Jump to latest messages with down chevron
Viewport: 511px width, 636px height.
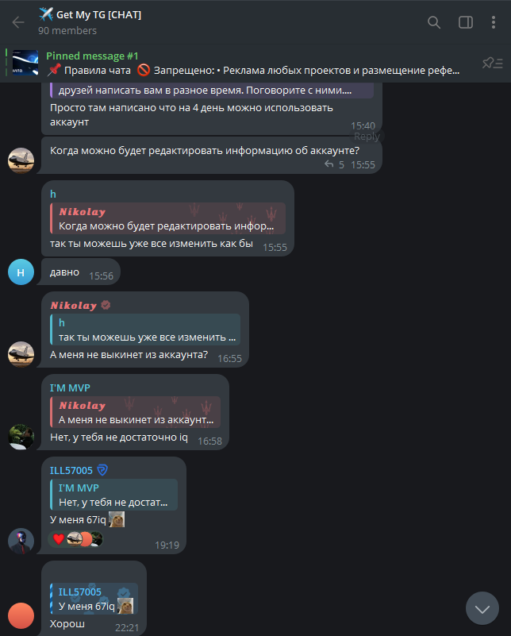pos(482,608)
